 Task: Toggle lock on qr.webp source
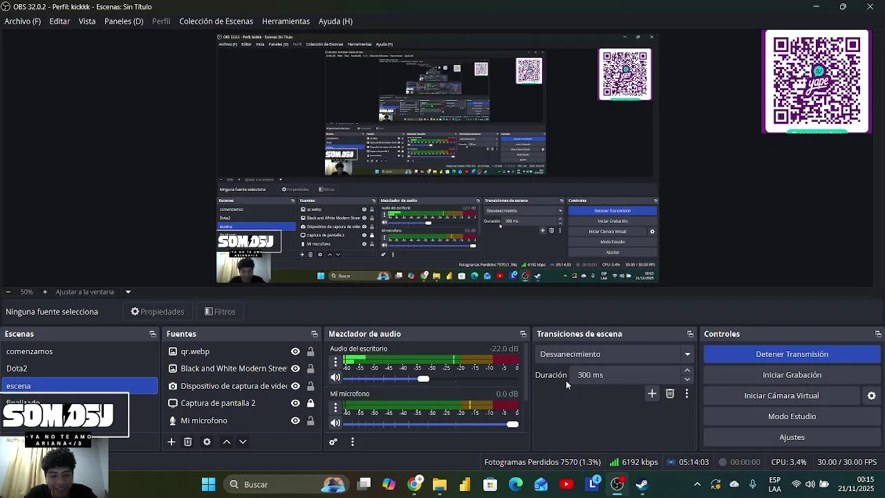pos(310,351)
